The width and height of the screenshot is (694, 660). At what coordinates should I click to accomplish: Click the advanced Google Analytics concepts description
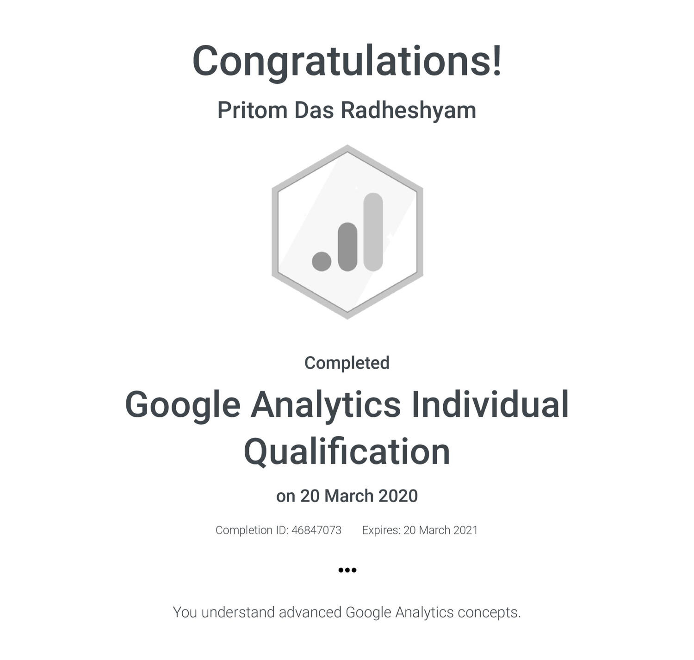click(347, 612)
